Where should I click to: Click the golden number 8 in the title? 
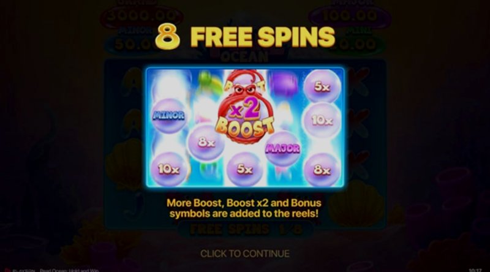pos(167,37)
